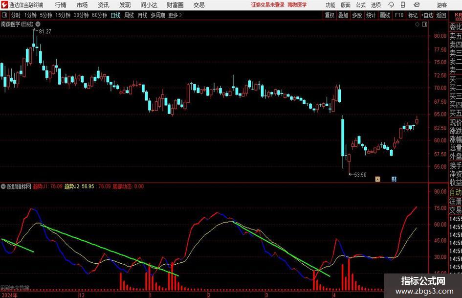462x298 pixels.
Task: Expand the 更多 periods chevron
Action: (180, 15)
